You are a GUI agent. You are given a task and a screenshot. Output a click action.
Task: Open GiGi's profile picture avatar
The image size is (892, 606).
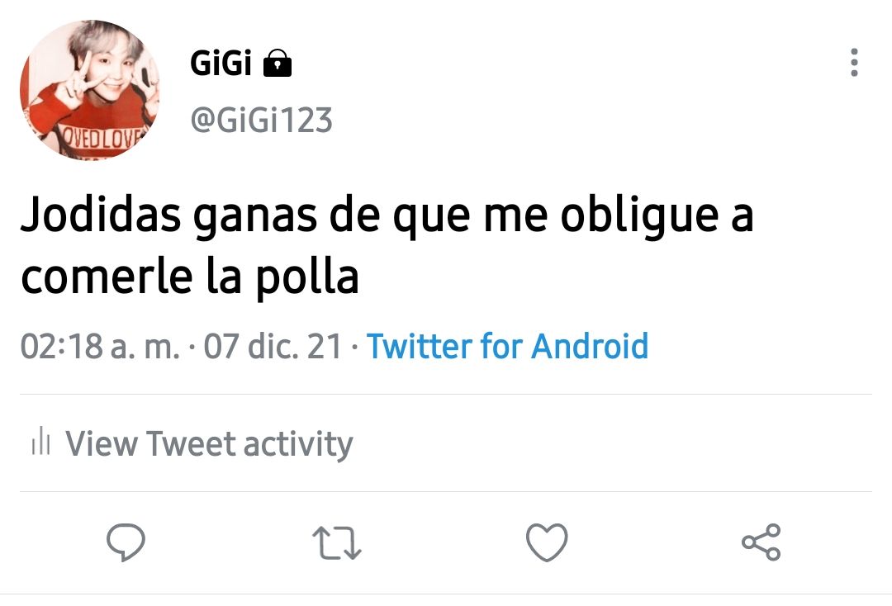90,90
